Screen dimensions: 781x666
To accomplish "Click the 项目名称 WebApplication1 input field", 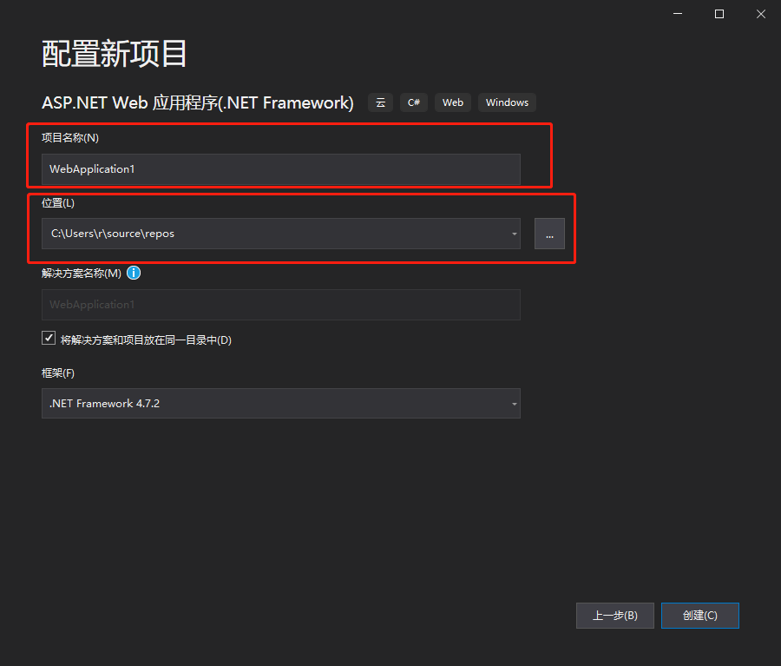I will 281,169.
